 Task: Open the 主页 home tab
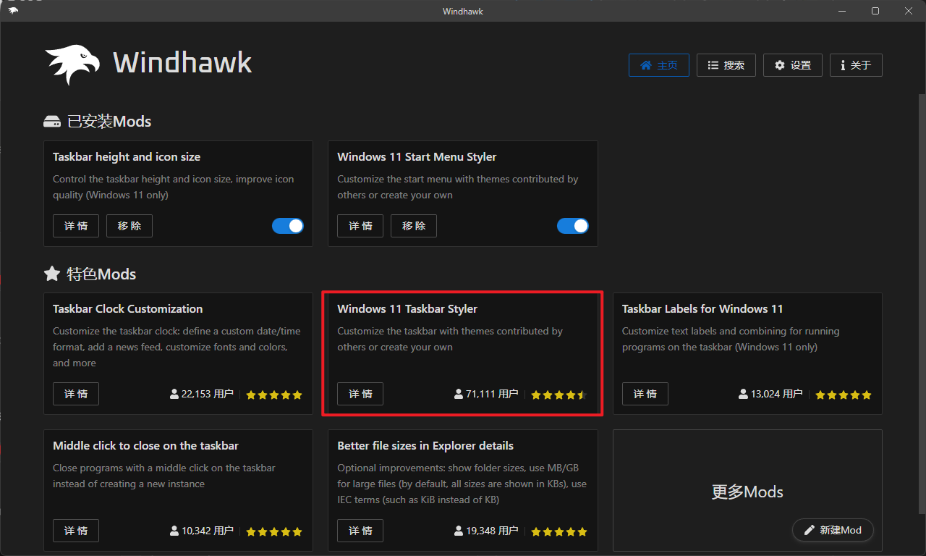pyautogui.click(x=659, y=65)
